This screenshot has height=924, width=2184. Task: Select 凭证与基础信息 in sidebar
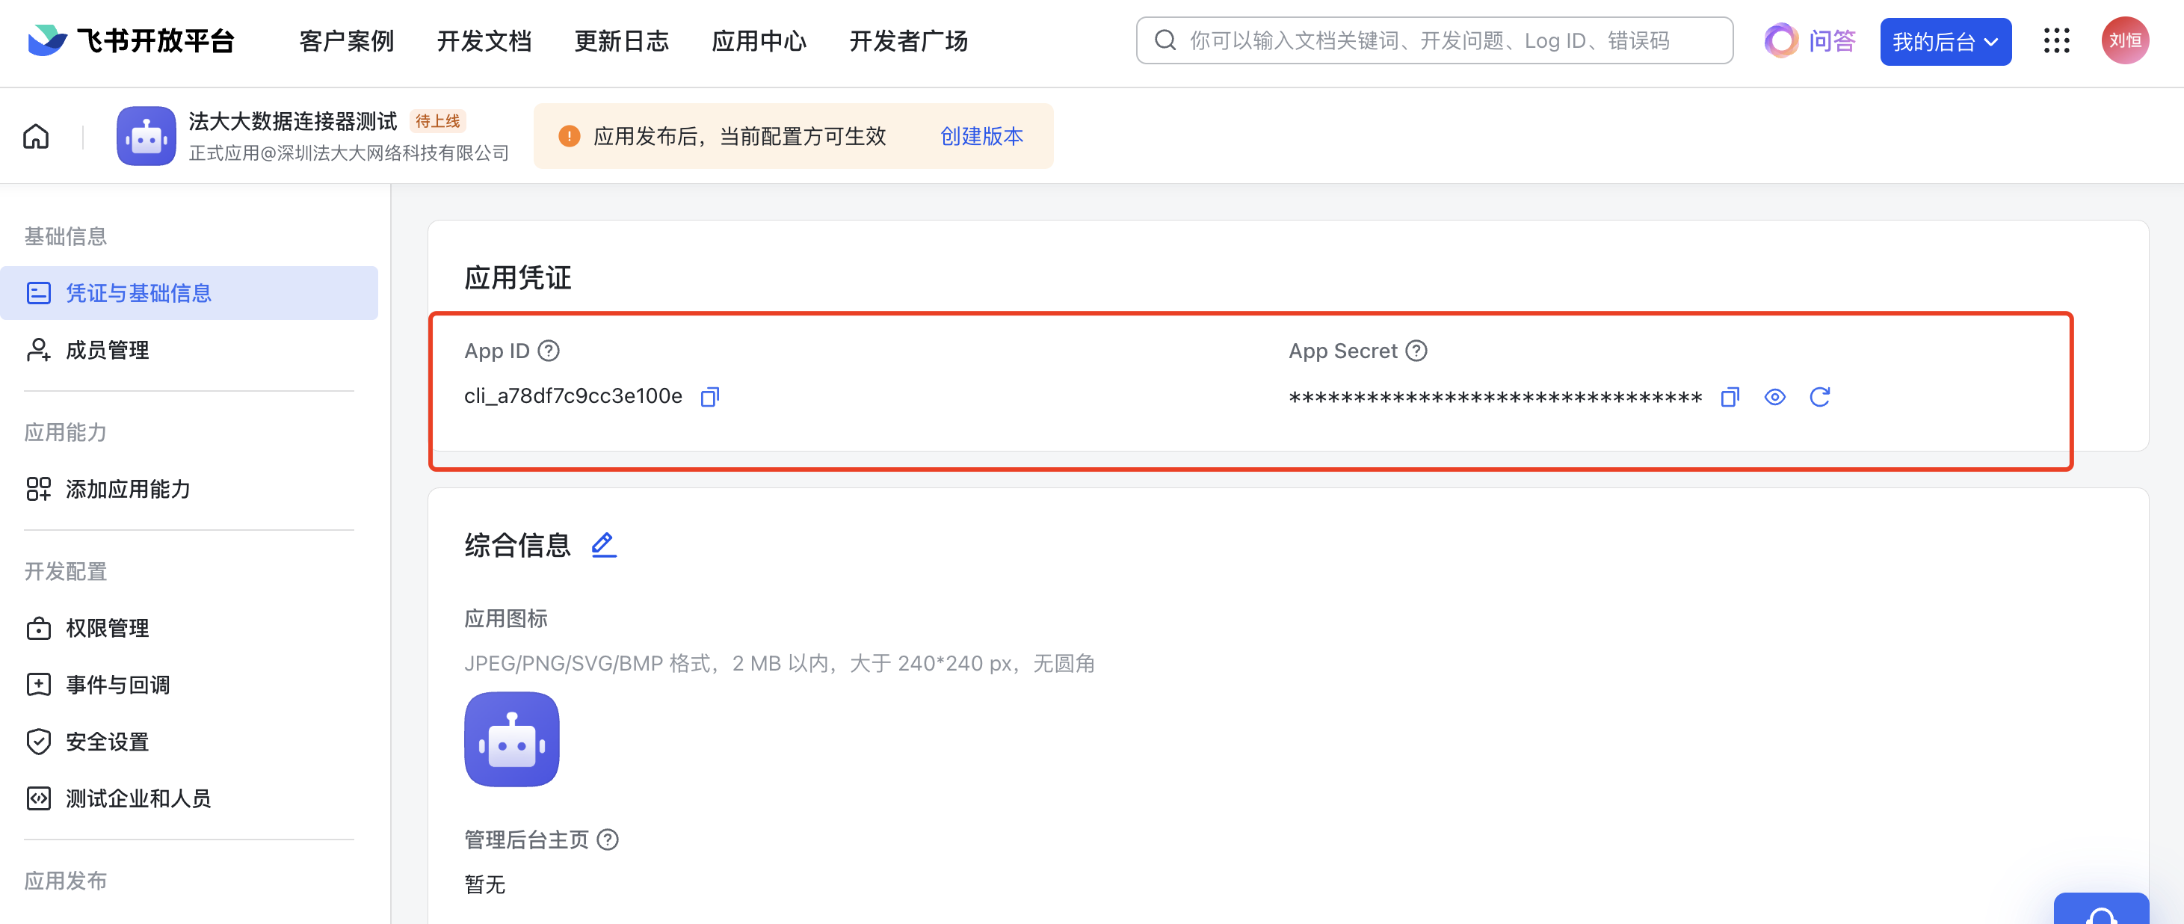[189, 293]
